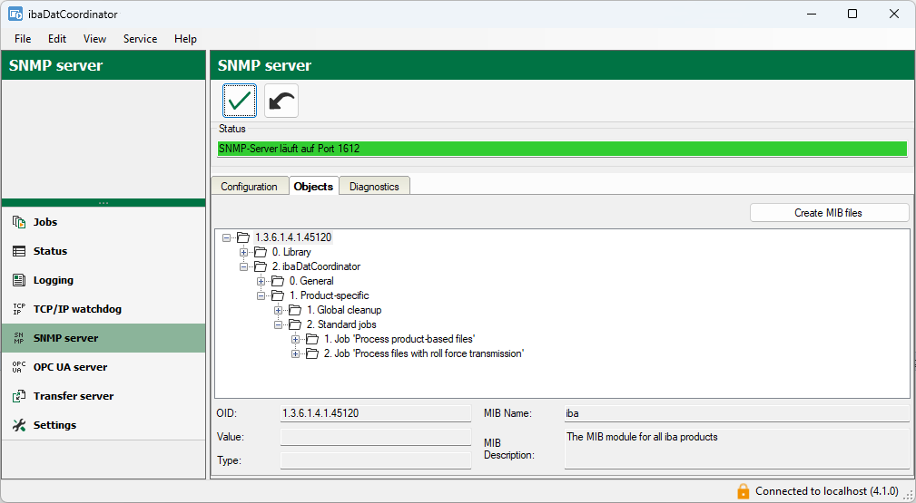This screenshot has width=916, height=503.
Task: Click the Logging sidebar icon
Action: point(19,280)
